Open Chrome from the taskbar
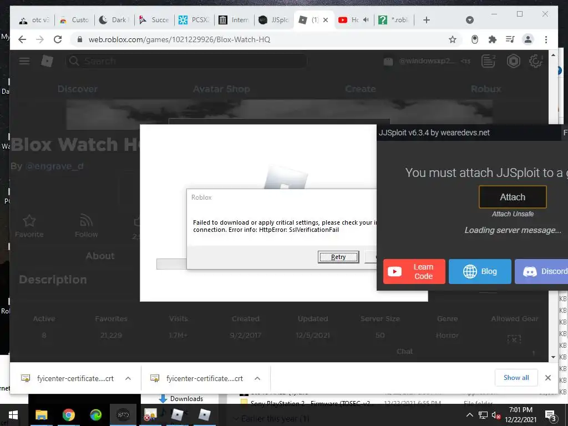This screenshot has width=568, height=426. coord(68,415)
